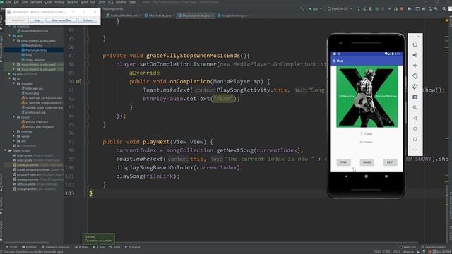Tap the Android recents navigation button on phone
The height and width of the screenshot is (254, 452).
(386, 176)
